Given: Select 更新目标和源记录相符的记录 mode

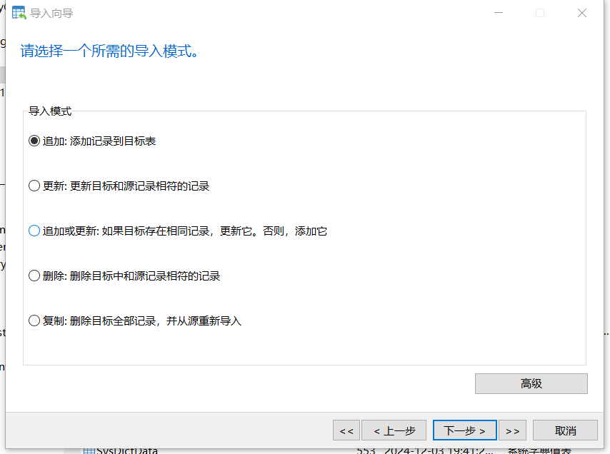Looking at the screenshot, I should (34, 186).
